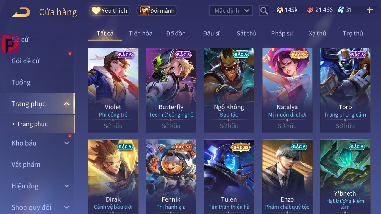Image resolution: width=381 pixels, height=214 pixels.
Task: Open Đổi mảnh chest button
Action: [157, 11]
